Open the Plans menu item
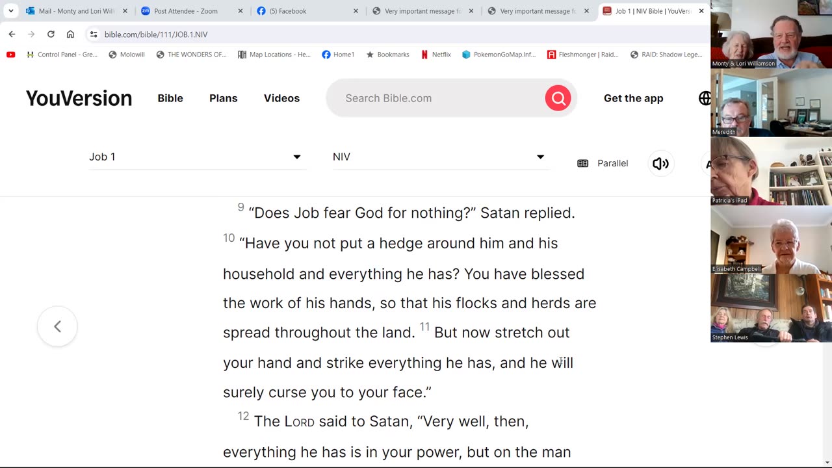The width and height of the screenshot is (832, 468). (x=223, y=98)
